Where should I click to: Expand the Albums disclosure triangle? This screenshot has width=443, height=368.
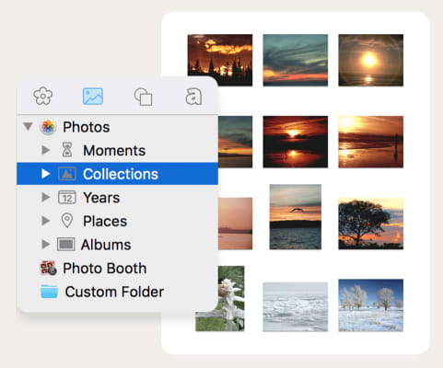pyautogui.click(x=46, y=245)
